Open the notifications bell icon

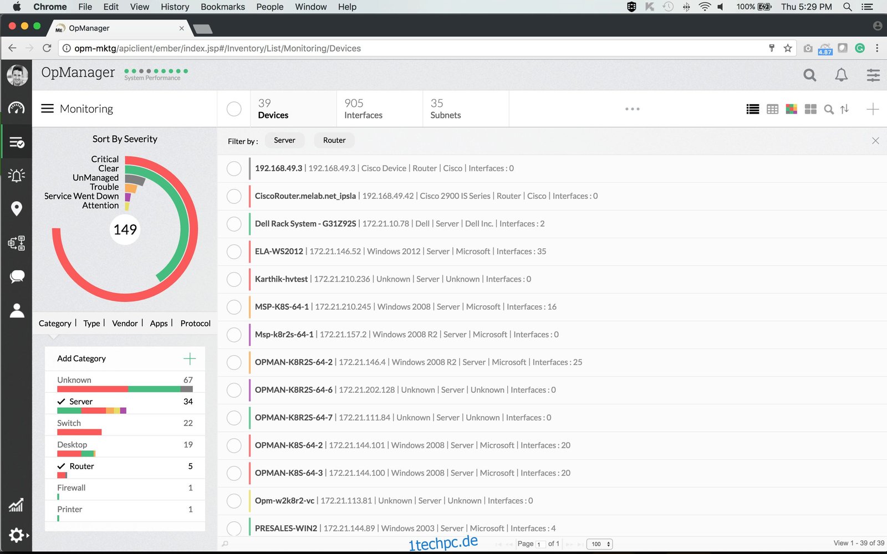coord(842,75)
